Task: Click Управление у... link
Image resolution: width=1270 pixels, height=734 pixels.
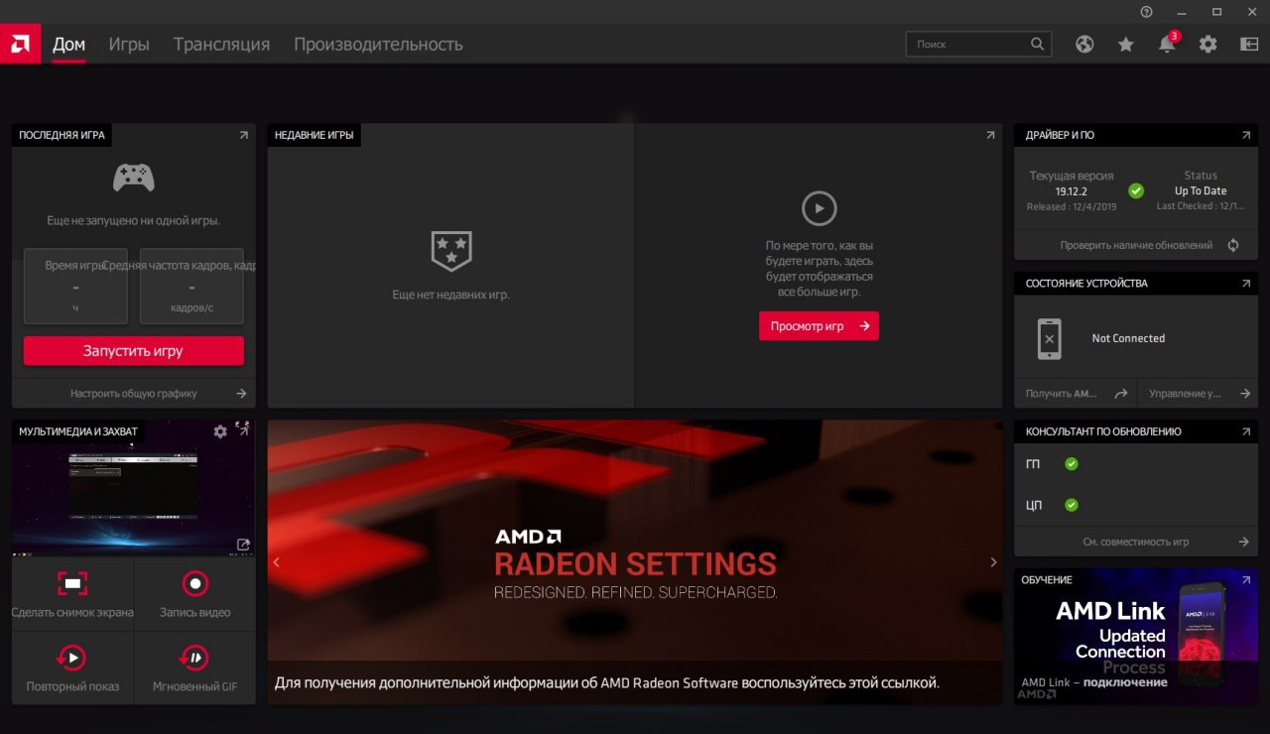Action: point(1198,394)
